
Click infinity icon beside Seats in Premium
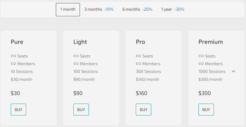click(x=201, y=56)
